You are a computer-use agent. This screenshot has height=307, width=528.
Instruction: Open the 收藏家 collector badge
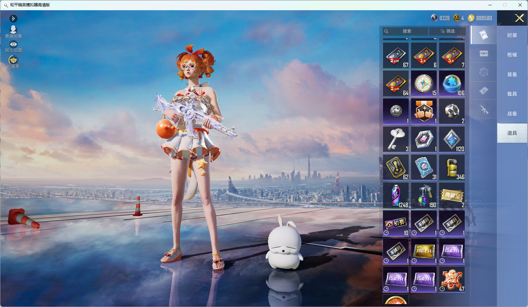[x=13, y=62]
